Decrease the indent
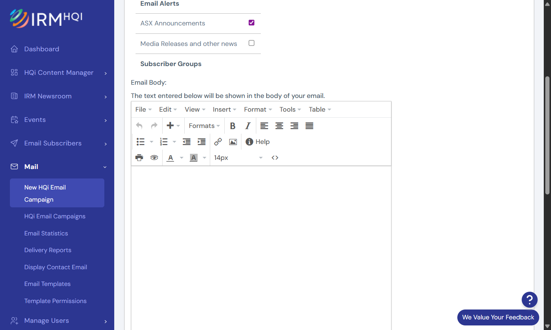551x330 pixels. point(187,142)
